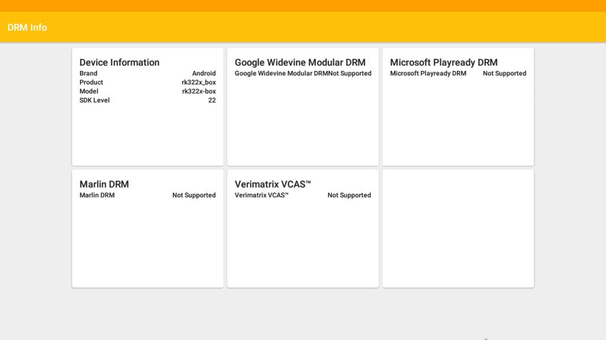Select the rk322x_box product value
Screen dimensions: 606x340
click(199, 82)
